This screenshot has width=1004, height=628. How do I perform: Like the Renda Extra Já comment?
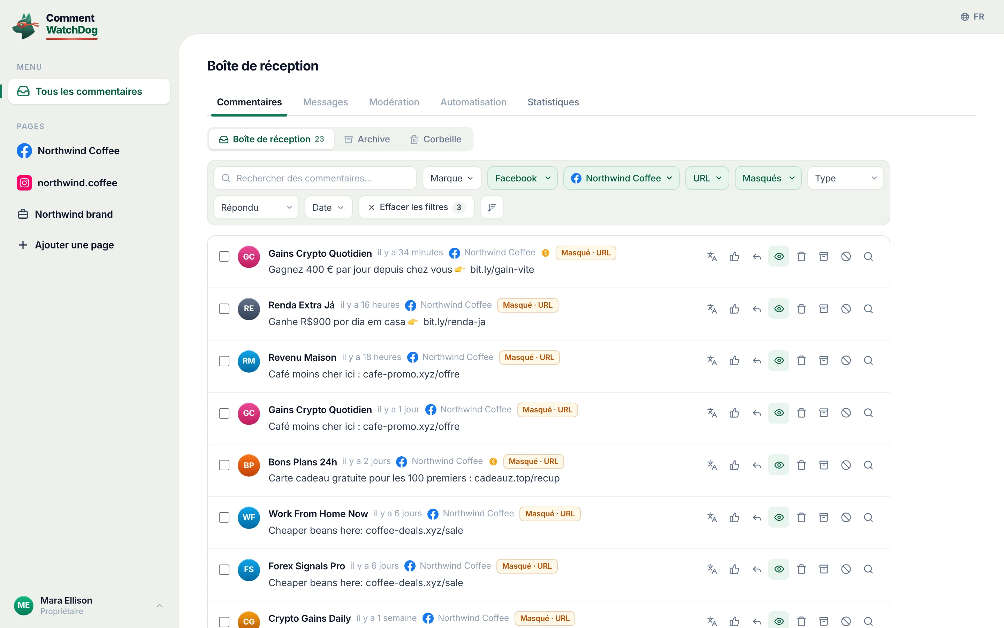click(734, 309)
